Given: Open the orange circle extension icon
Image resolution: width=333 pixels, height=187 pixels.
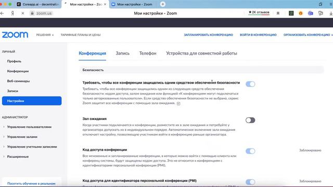Looking at the screenshot, I should (301, 14).
